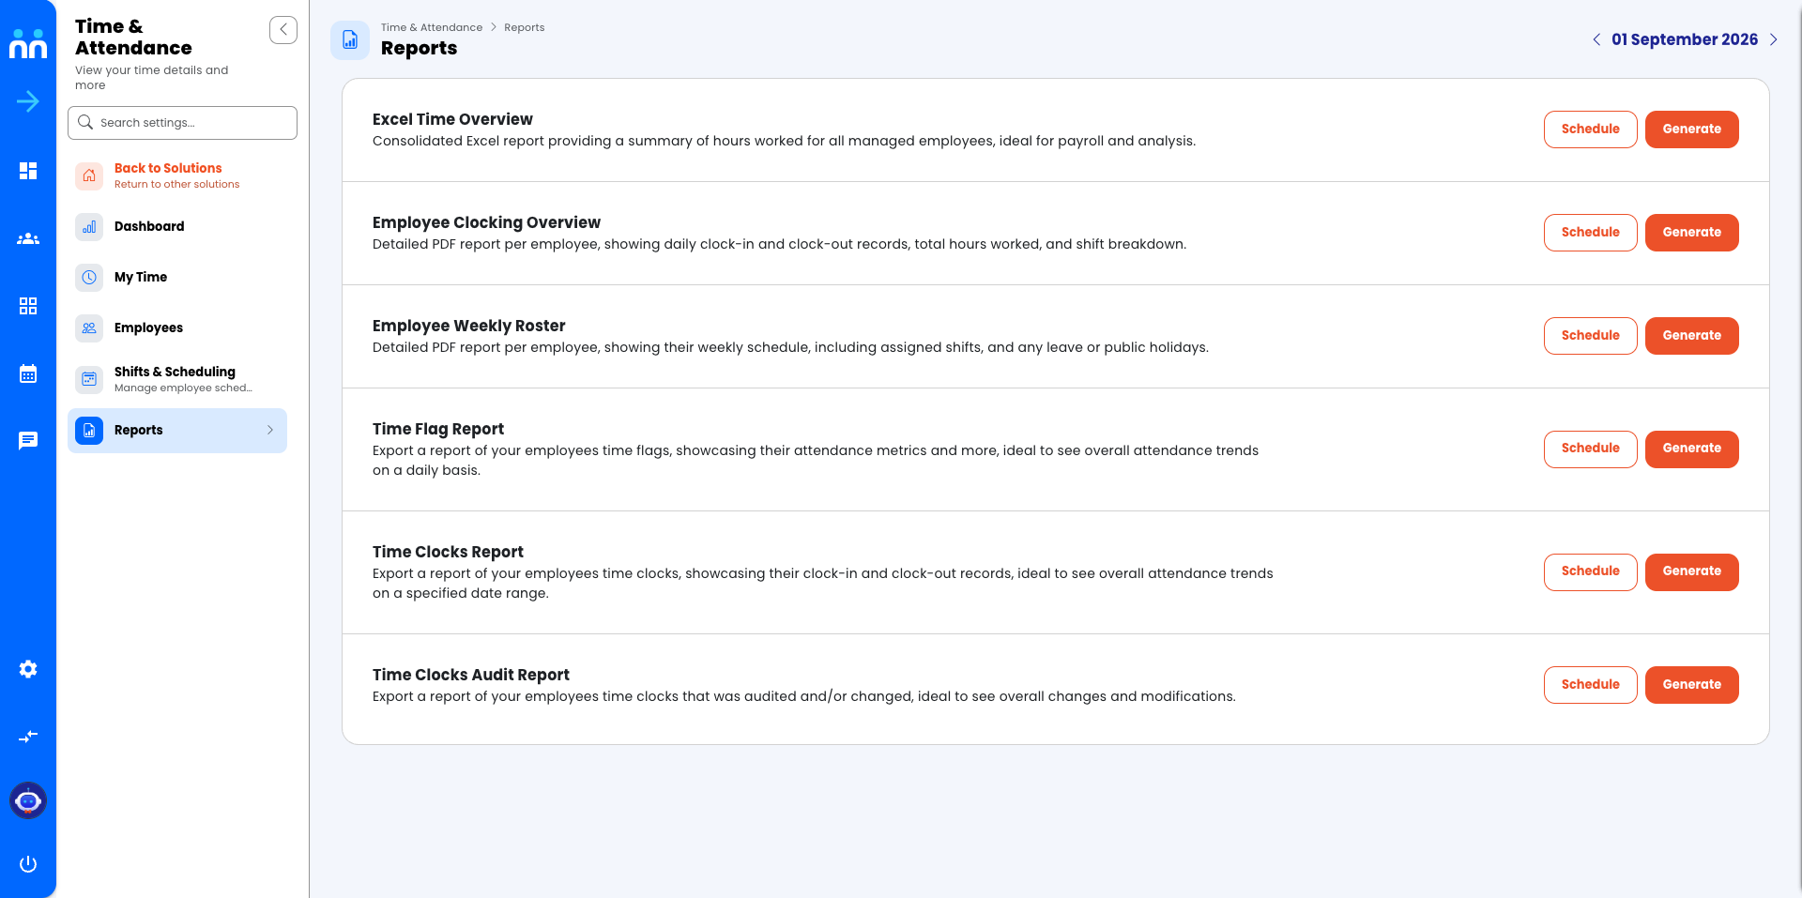Open the assistant bot avatar icon

(28, 800)
